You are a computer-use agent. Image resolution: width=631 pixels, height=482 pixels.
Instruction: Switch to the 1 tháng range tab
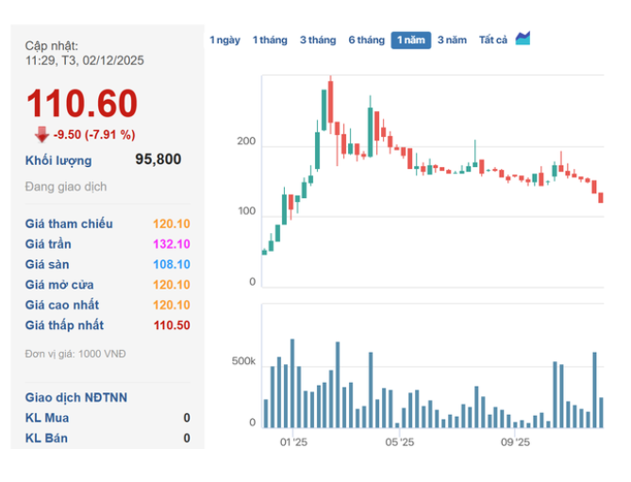coord(270,40)
